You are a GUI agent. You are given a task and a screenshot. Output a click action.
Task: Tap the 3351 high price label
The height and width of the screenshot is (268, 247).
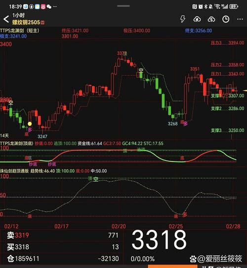pyautogui.click(x=195, y=69)
